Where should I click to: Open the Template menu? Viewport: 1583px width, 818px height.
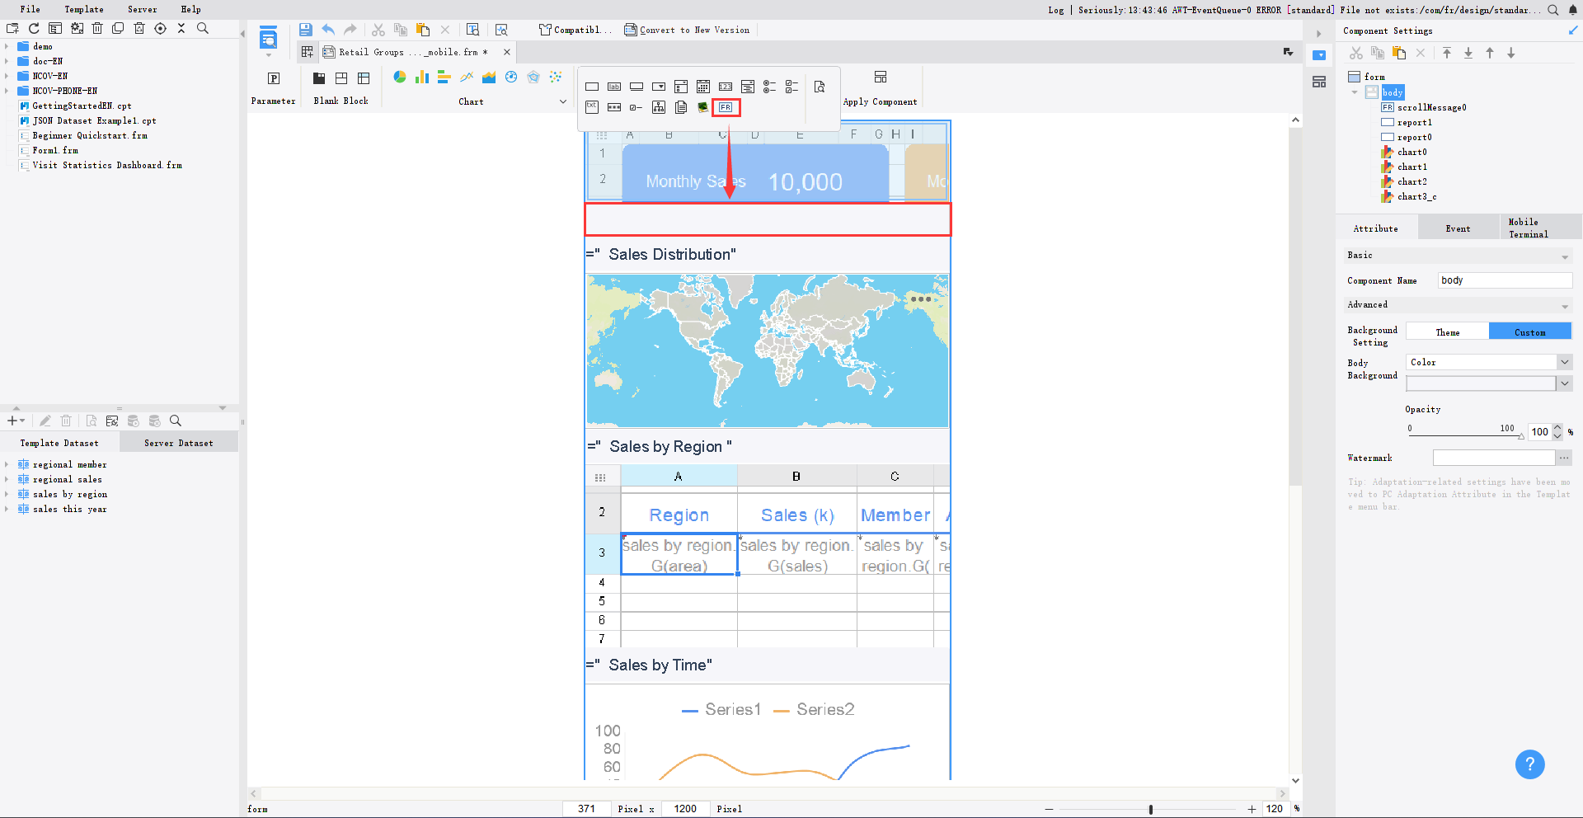(x=84, y=9)
